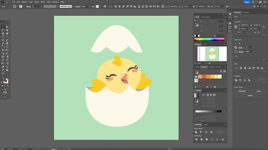Open the Layers panel icon in collapsed dock
This screenshot has height=150, width=268.
[x=230, y=23]
